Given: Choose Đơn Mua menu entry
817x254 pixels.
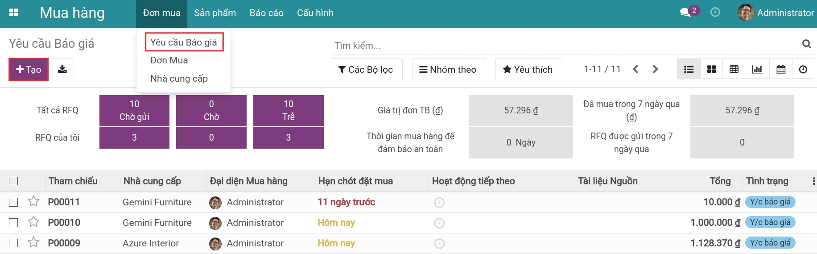Looking at the screenshot, I should [x=169, y=60].
